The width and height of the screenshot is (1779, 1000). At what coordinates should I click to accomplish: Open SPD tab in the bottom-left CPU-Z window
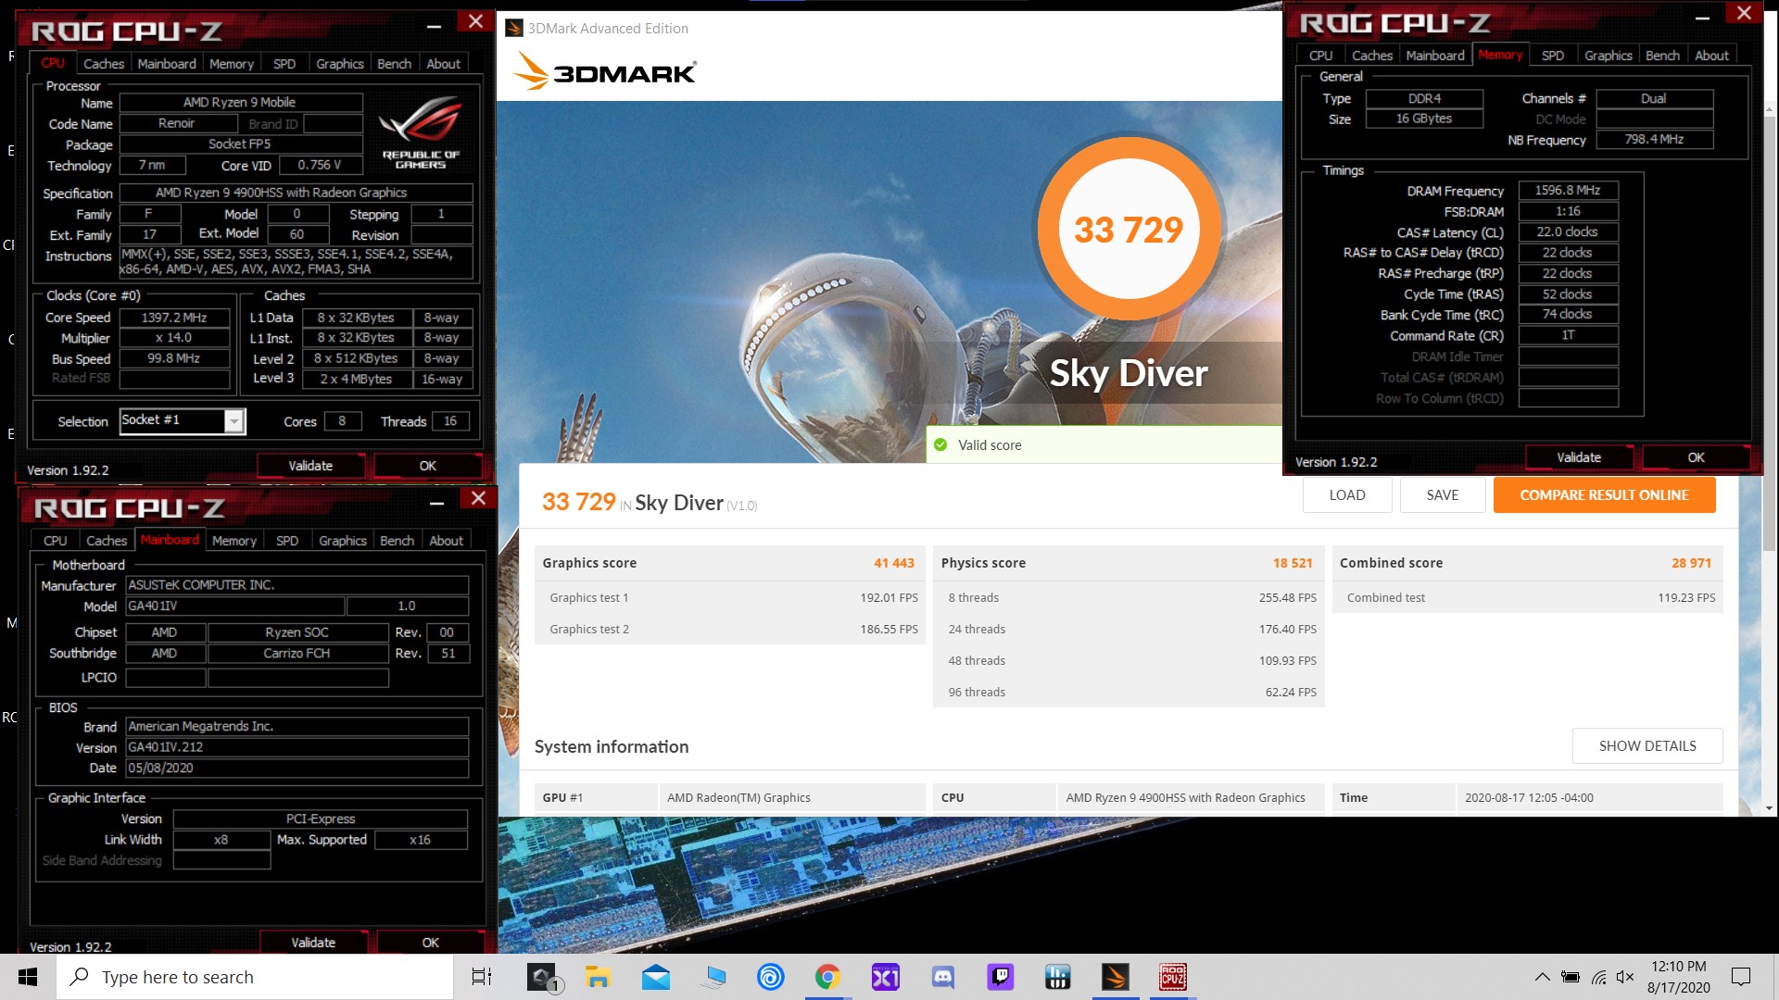pyautogui.click(x=287, y=541)
